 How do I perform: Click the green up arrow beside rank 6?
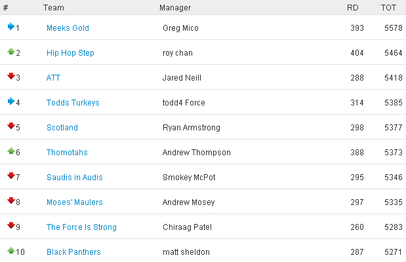click(11, 151)
